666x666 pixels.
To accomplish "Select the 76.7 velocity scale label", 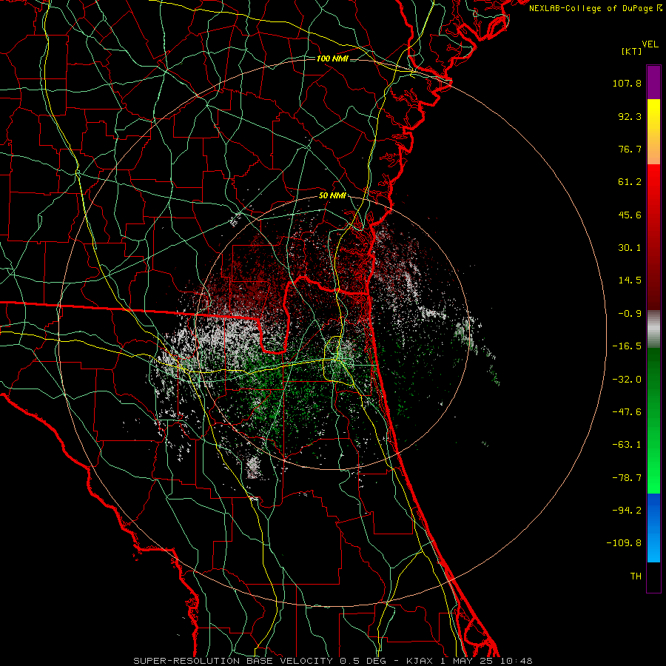I will (630, 149).
